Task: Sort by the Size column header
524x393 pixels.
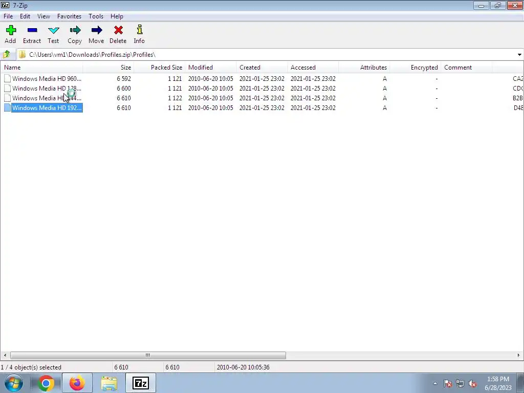Action: [x=108, y=67]
